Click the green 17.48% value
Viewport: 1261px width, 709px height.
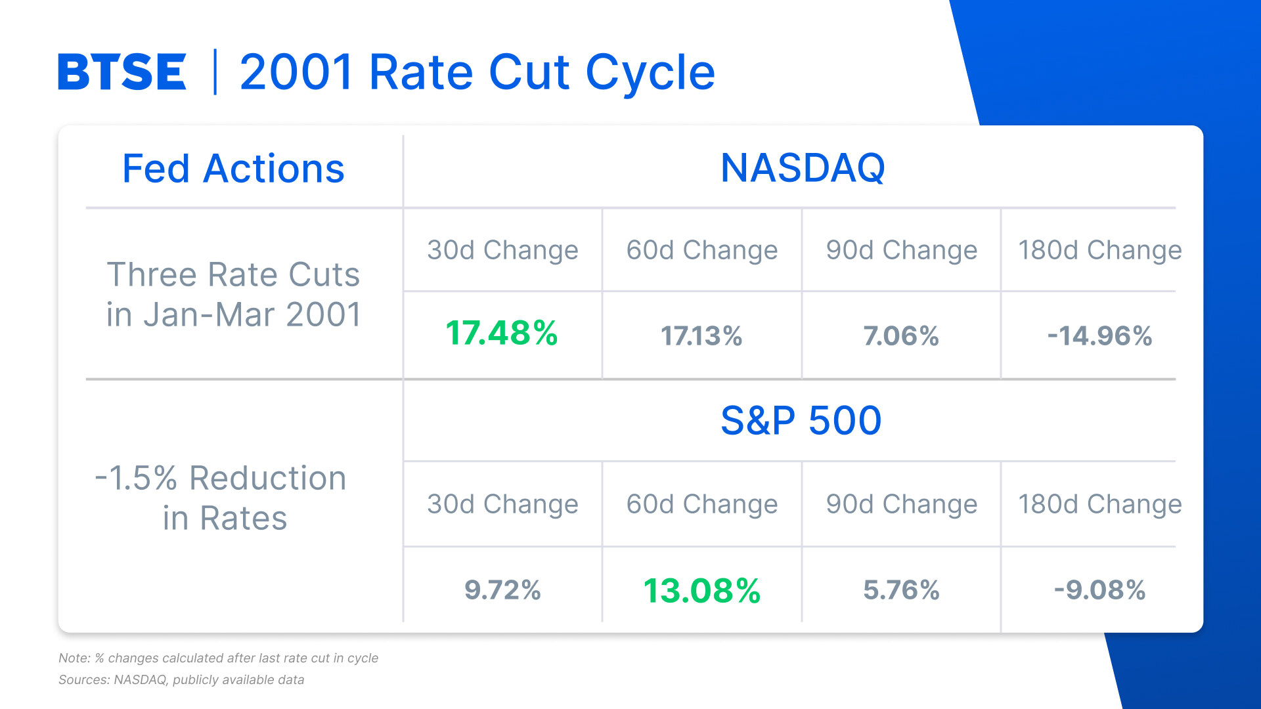pyautogui.click(x=502, y=333)
